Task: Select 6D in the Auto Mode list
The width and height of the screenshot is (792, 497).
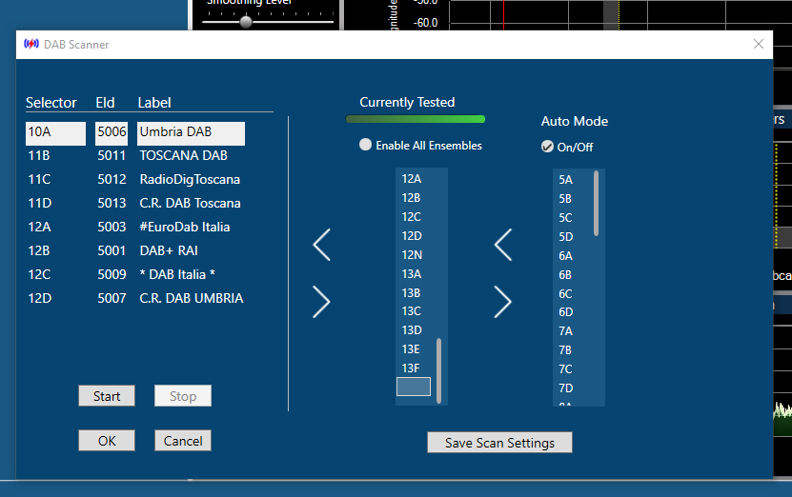Action: pos(566,312)
